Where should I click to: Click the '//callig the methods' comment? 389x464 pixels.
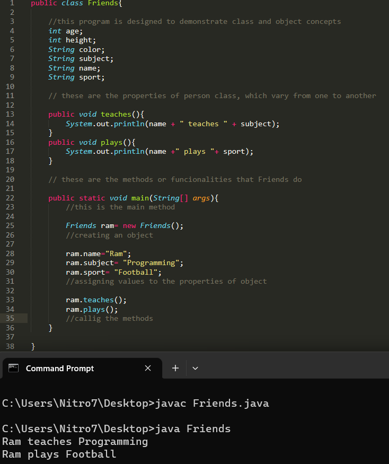[110, 318]
